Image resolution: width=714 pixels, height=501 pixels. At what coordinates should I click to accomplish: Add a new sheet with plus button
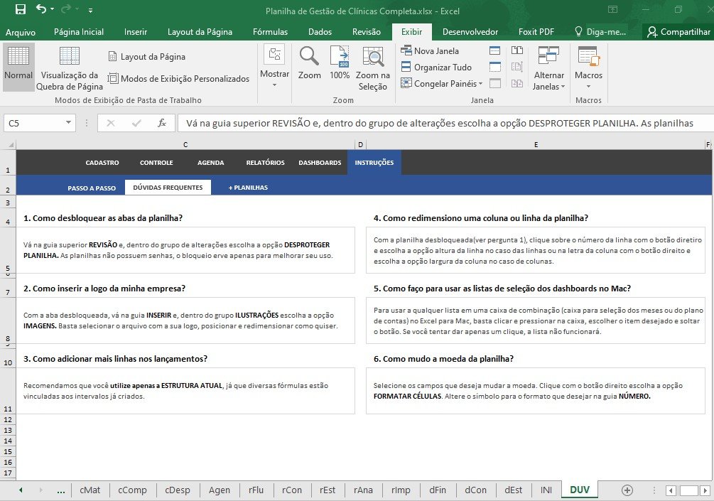(x=627, y=490)
